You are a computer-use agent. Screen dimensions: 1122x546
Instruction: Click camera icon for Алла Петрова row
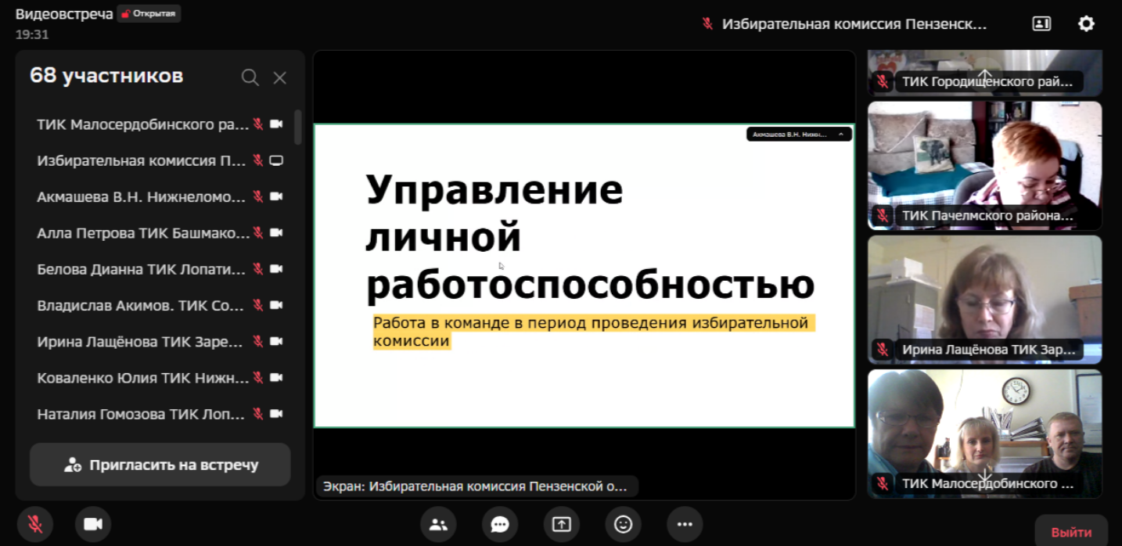(x=276, y=232)
